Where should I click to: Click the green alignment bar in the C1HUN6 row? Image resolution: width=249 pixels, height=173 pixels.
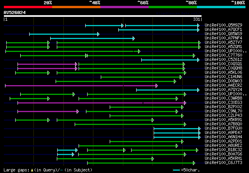tap(141, 77)
